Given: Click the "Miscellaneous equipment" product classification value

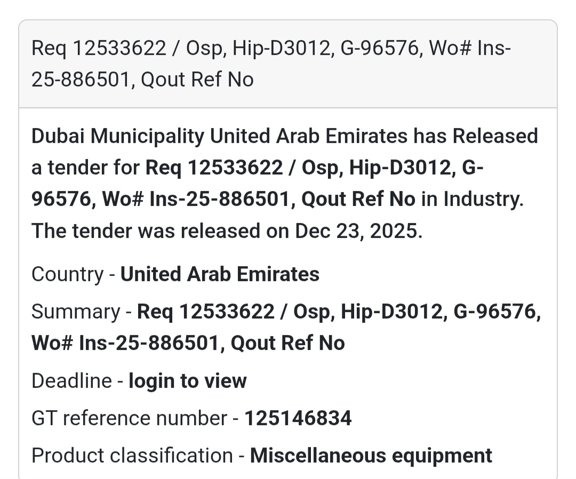Looking at the screenshot, I should tap(371, 456).
